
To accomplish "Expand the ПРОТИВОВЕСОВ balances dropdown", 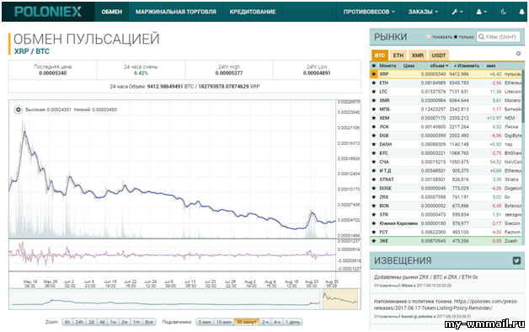I will coord(369,12).
